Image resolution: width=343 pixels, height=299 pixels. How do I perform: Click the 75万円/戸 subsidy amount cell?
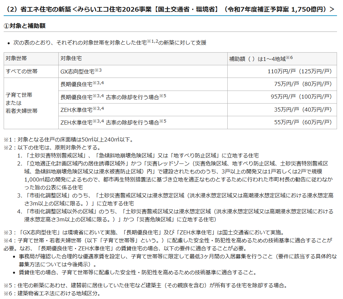click(303, 84)
